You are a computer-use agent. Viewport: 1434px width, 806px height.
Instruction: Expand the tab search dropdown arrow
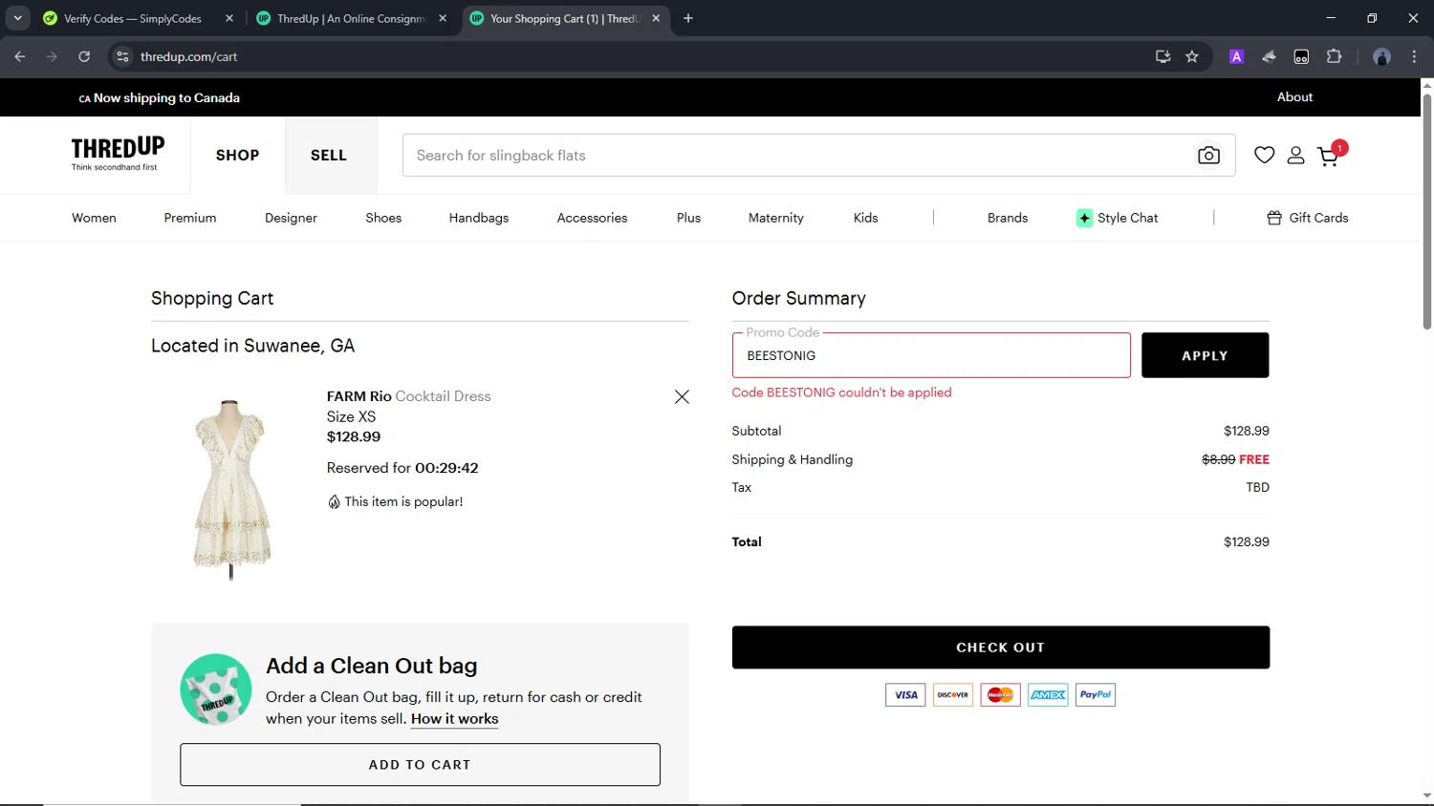coord(17,18)
